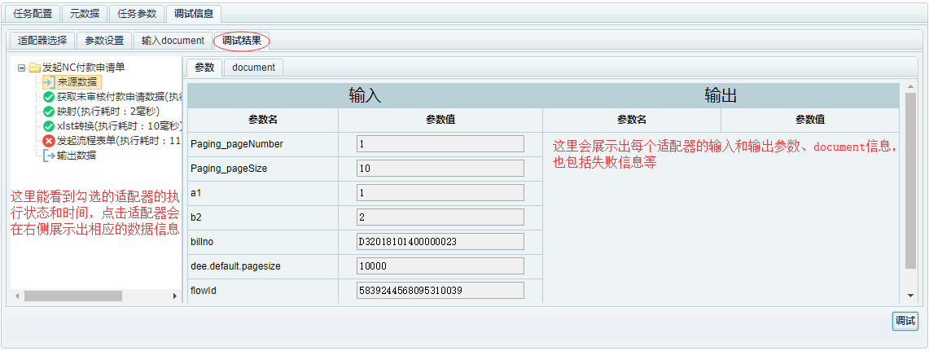This screenshot has height=351, width=929.
Task: Click the Paging_pageNumber value field
Action: point(440,144)
